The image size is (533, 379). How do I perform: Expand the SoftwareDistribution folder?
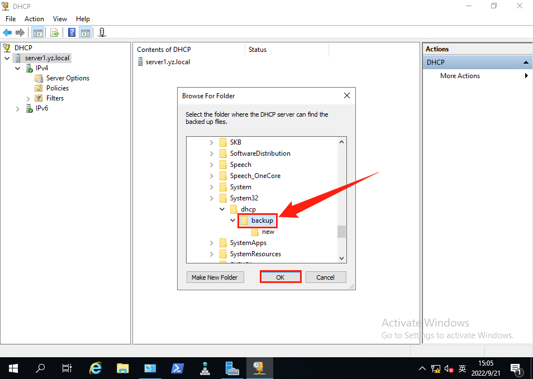(211, 153)
